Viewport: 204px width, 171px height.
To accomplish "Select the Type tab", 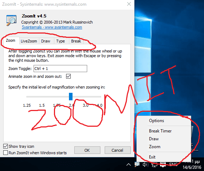I will click(60, 41).
